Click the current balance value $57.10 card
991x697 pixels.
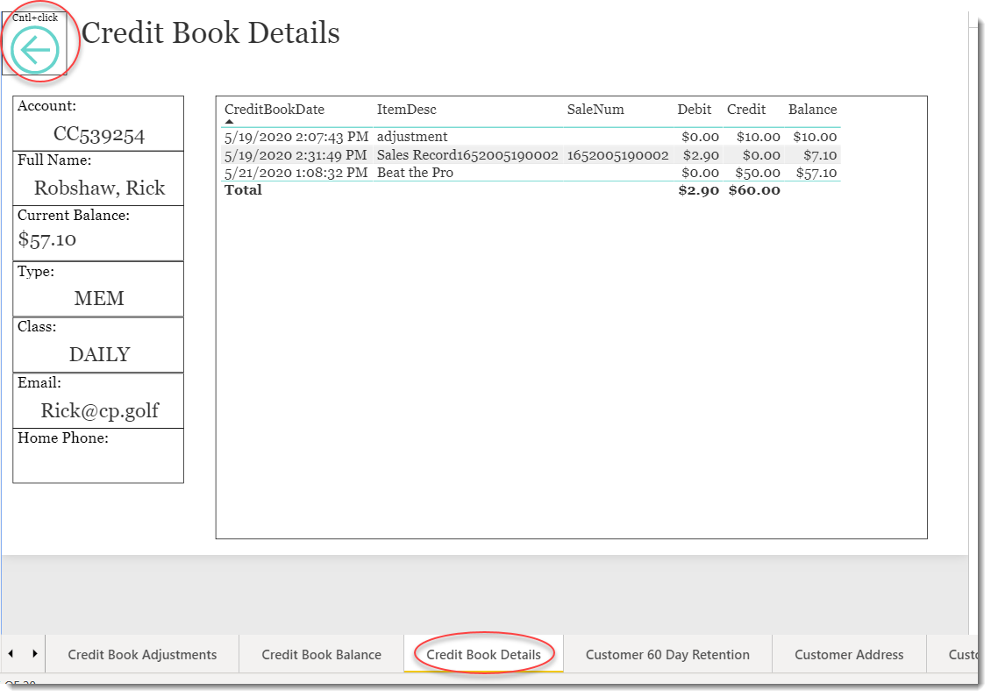98,233
